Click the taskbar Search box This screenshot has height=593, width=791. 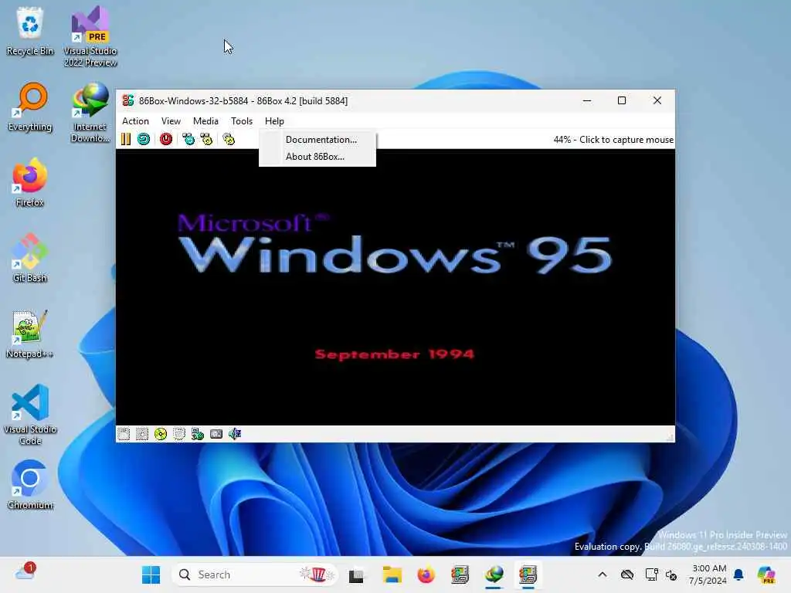255,574
